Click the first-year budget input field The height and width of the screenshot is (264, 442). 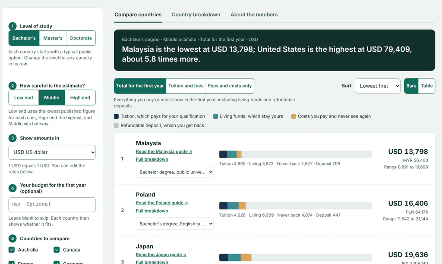pos(52,205)
